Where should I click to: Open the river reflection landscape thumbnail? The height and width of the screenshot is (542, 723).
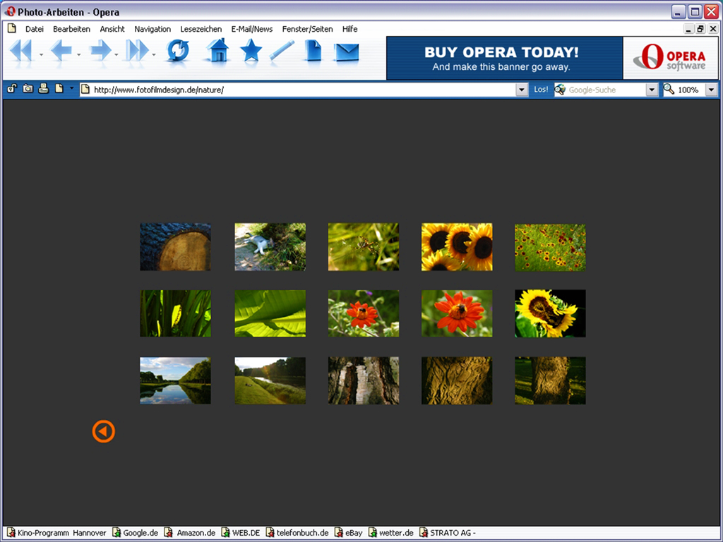point(175,380)
